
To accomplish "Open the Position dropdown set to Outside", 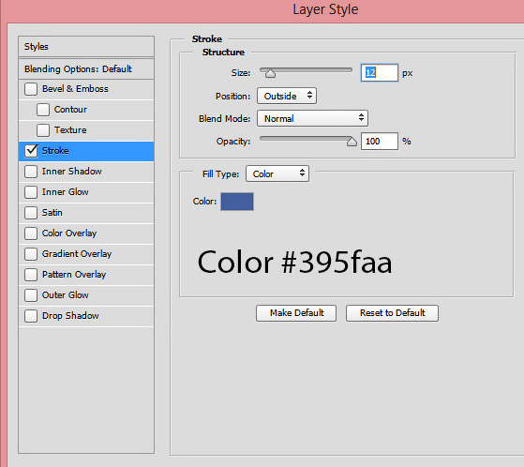I will pyautogui.click(x=287, y=96).
